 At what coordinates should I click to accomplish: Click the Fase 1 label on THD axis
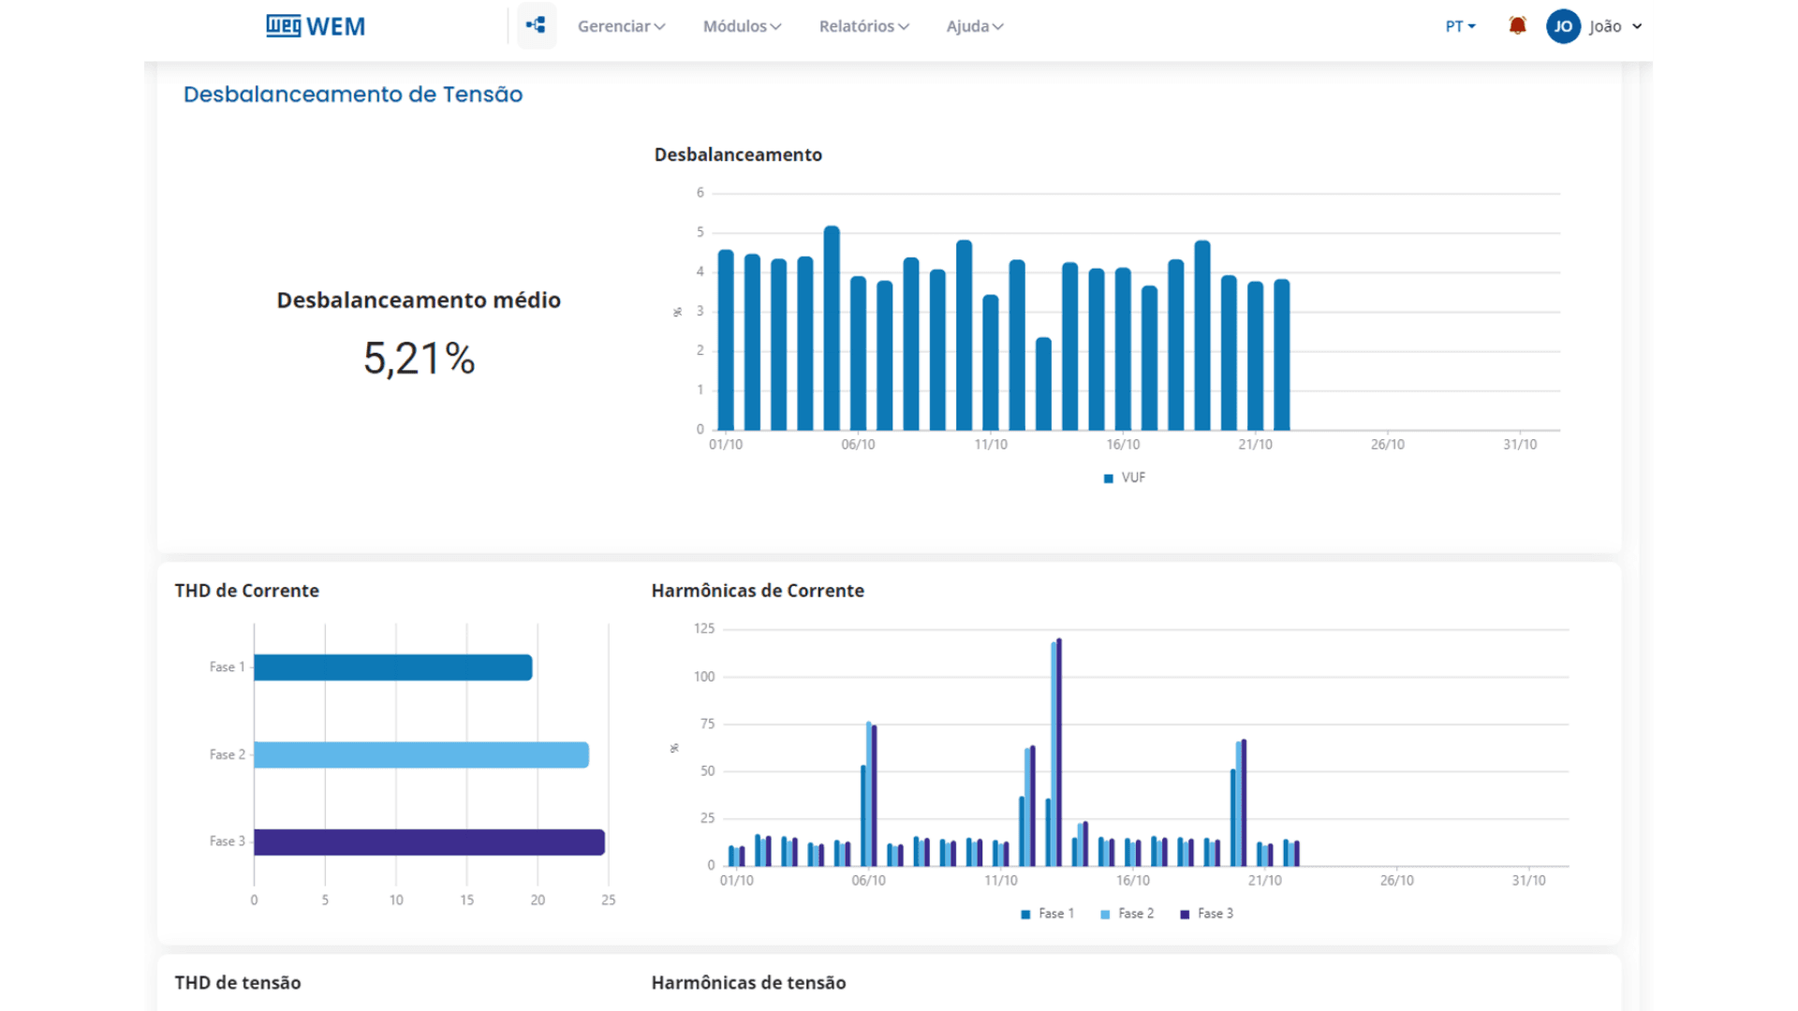tap(228, 667)
